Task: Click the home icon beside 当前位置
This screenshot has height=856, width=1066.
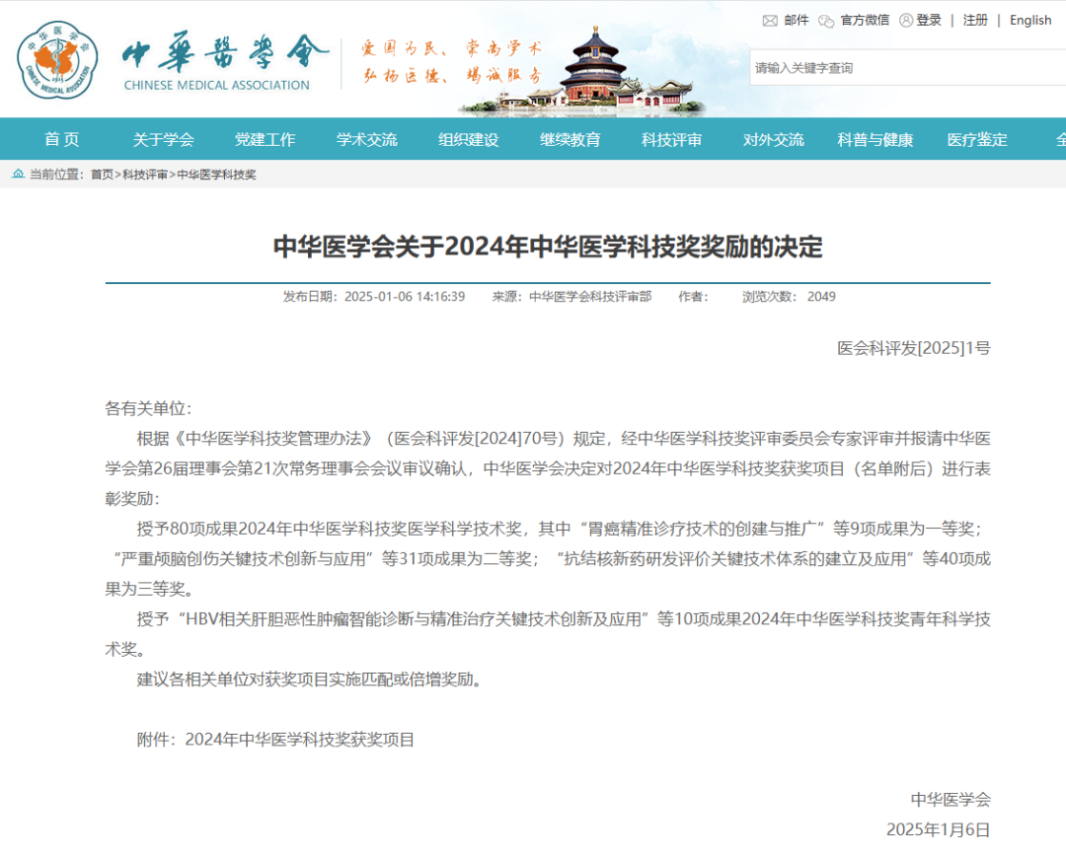Action: [x=19, y=174]
